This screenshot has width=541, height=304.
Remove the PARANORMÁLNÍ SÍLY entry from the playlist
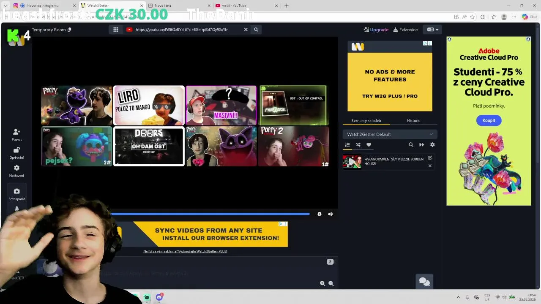tap(430, 166)
